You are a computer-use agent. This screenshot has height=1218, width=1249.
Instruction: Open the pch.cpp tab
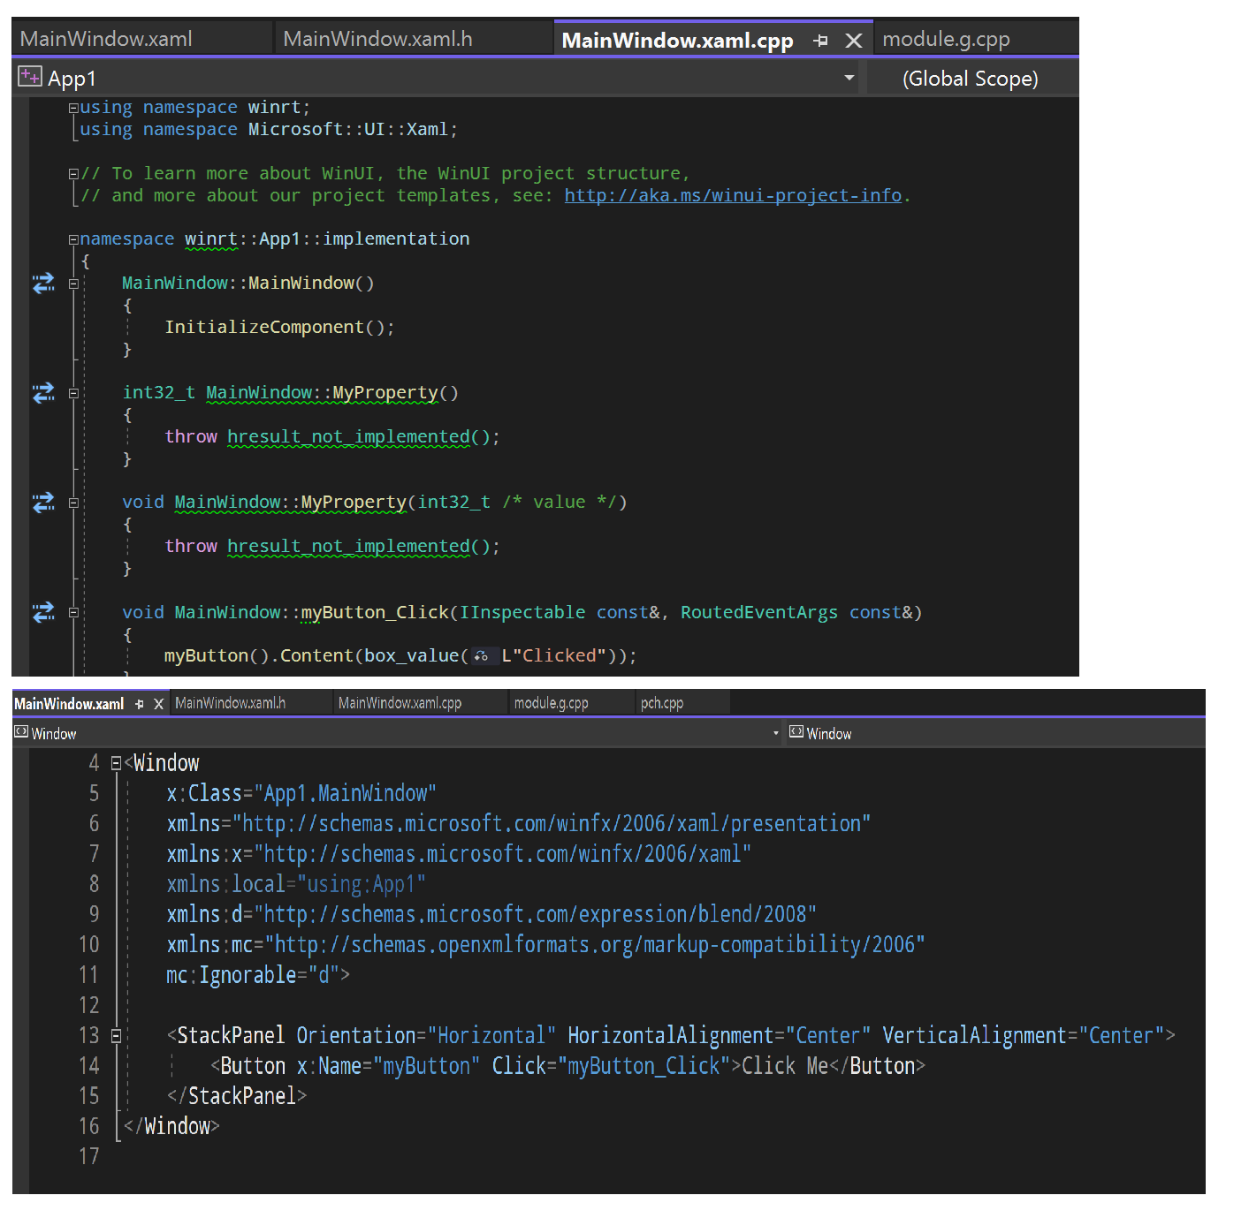(x=662, y=703)
